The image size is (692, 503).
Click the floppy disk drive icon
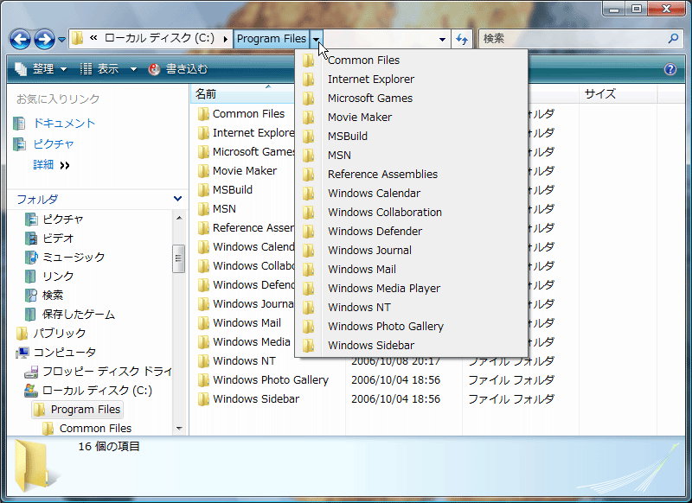point(31,372)
